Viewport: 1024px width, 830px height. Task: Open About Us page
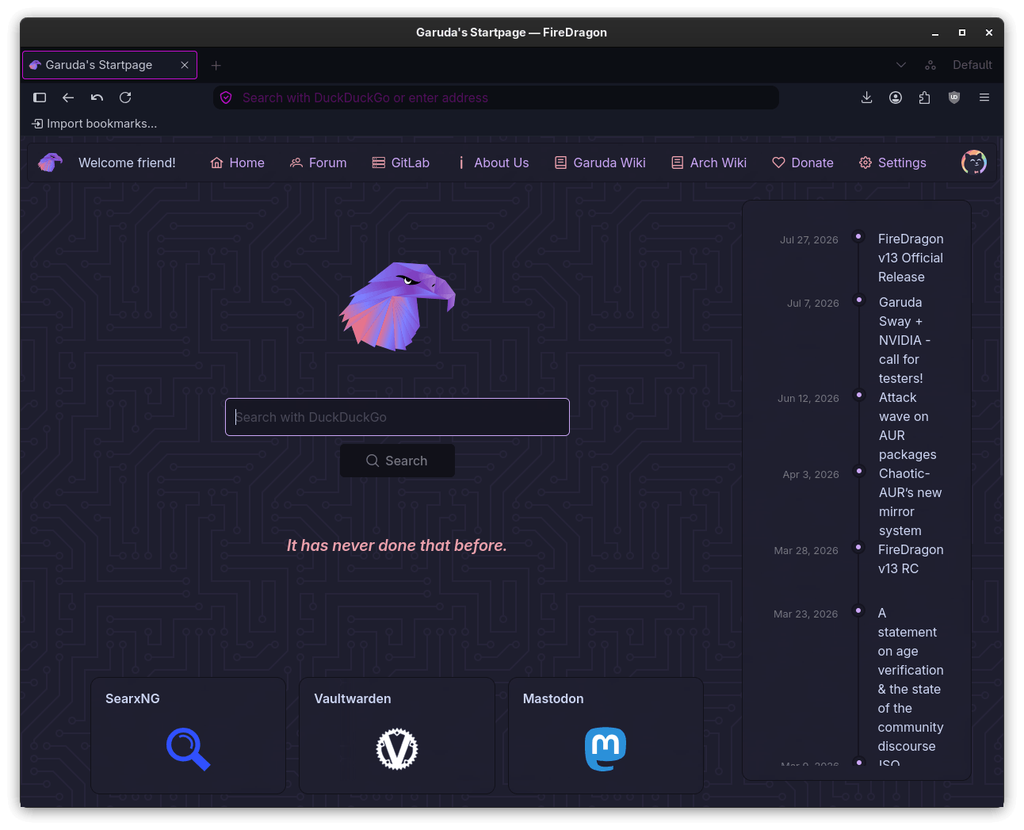(x=493, y=163)
